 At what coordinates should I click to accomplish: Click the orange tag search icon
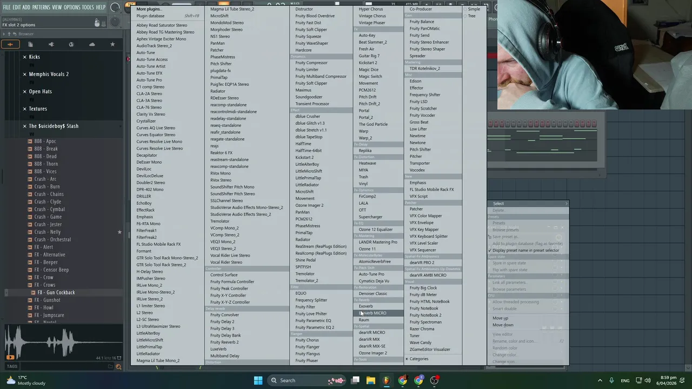coord(118,366)
